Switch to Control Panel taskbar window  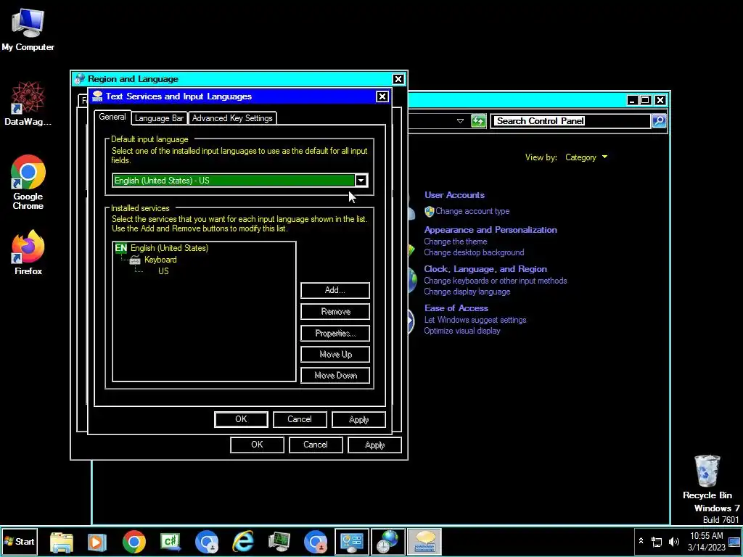352,542
